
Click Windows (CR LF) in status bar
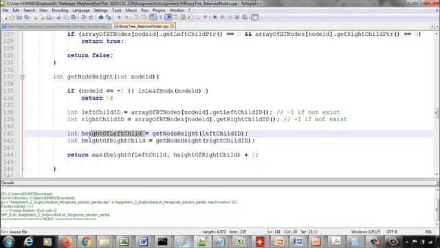click(366, 231)
